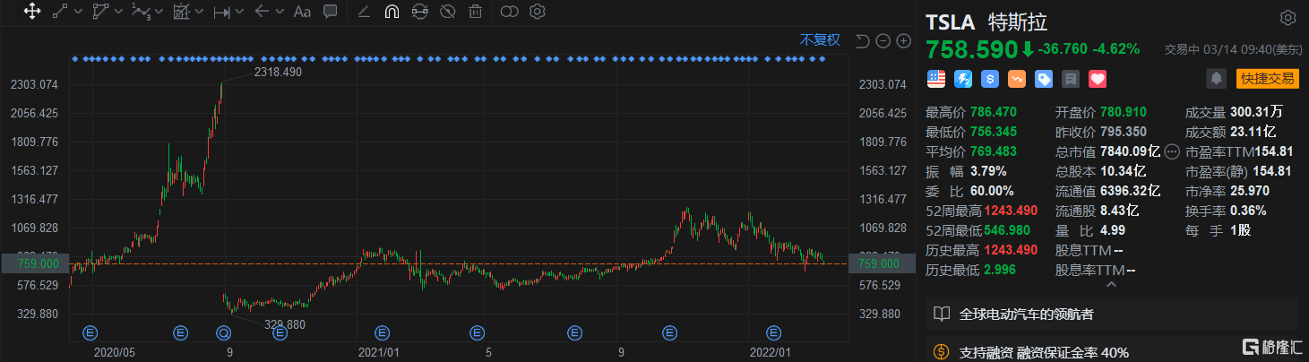
Task: Click the pencil line style tool
Action: [x=364, y=12]
